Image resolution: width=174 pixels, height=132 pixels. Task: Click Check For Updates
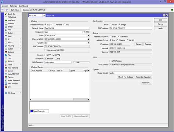coord(126,77)
